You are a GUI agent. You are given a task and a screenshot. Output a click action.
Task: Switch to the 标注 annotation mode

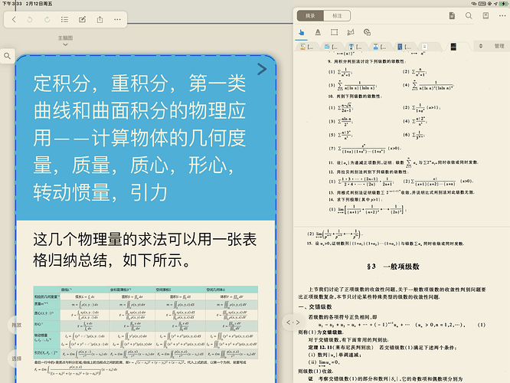point(337,15)
